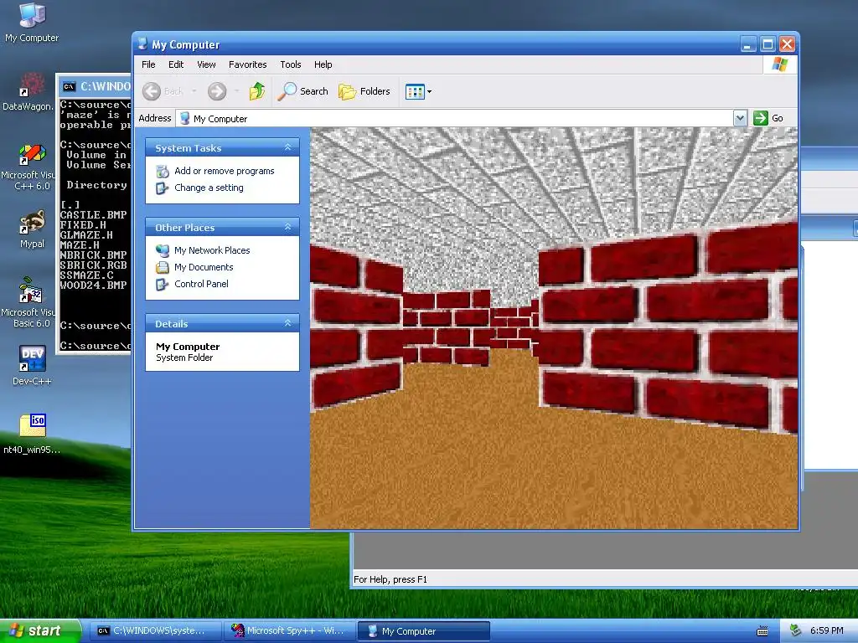Open the Forward history dropdown arrow

tap(236, 91)
